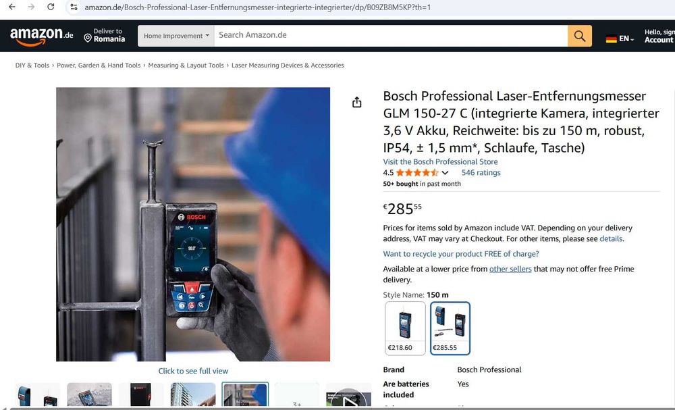Open the Home Improvement search category dropdown
The image size is (675, 410).
pyautogui.click(x=176, y=36)
